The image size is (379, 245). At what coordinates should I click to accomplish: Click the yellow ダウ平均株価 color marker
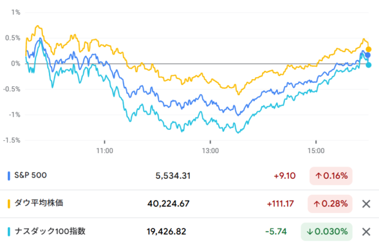(x=9, y=204)
